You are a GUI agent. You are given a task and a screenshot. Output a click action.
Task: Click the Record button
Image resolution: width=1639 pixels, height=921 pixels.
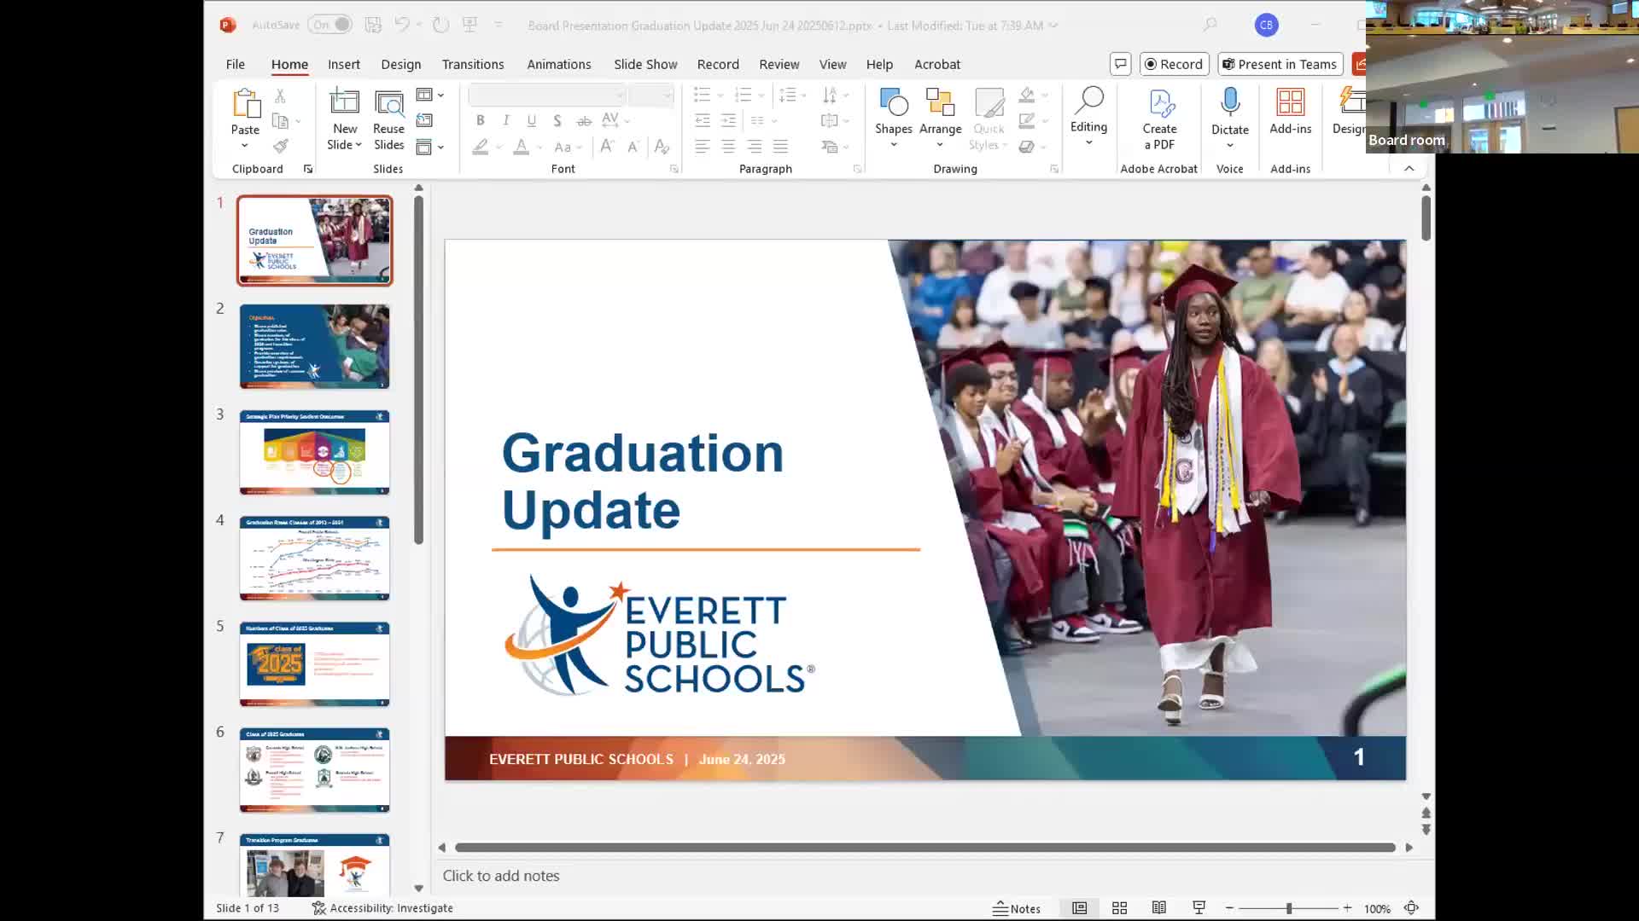coord(1173,64)
